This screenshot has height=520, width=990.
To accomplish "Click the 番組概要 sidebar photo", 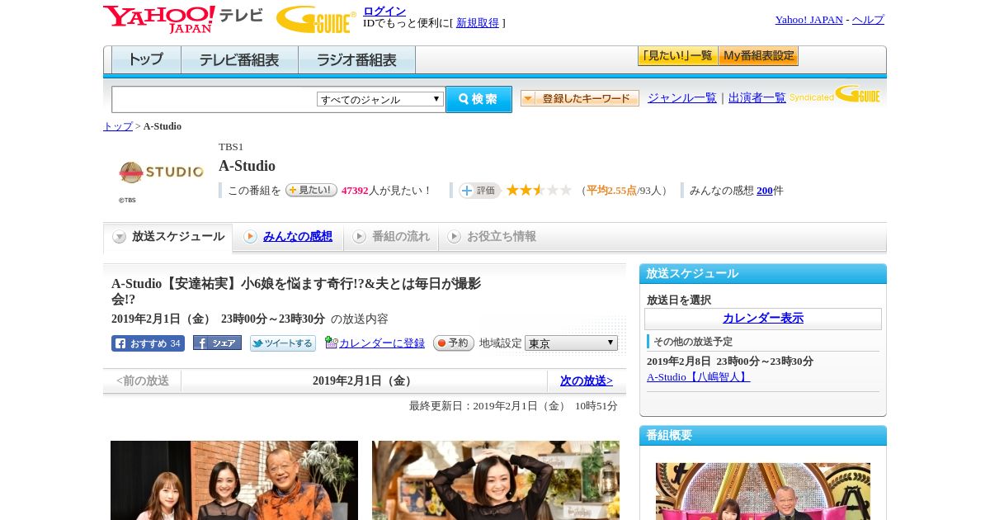I will pyautogui.click(x=763, y=491).
